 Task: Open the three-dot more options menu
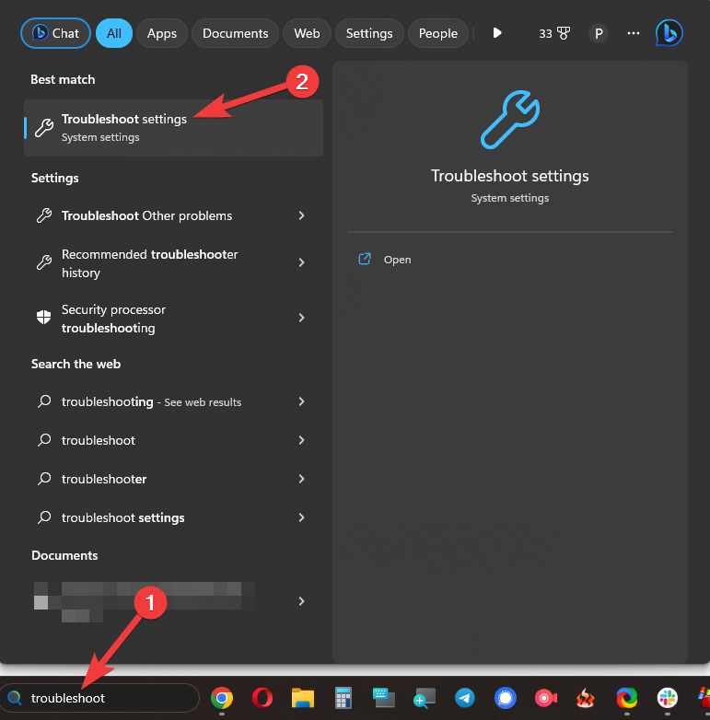633,33
